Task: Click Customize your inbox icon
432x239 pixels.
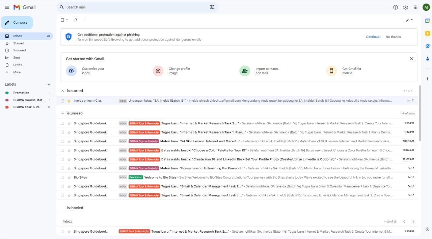Action: [x=71, y=71]
